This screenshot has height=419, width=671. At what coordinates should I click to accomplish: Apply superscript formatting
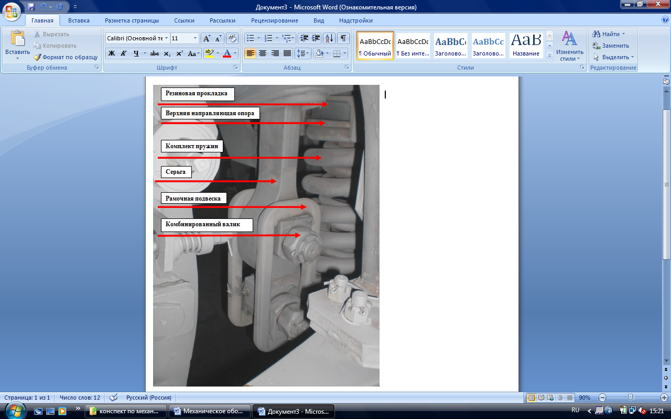point(179,53)
